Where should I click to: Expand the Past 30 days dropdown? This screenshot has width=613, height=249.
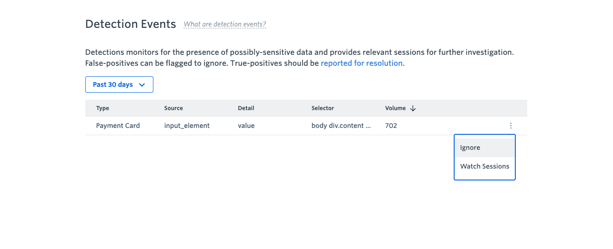(x=119, y=85)
